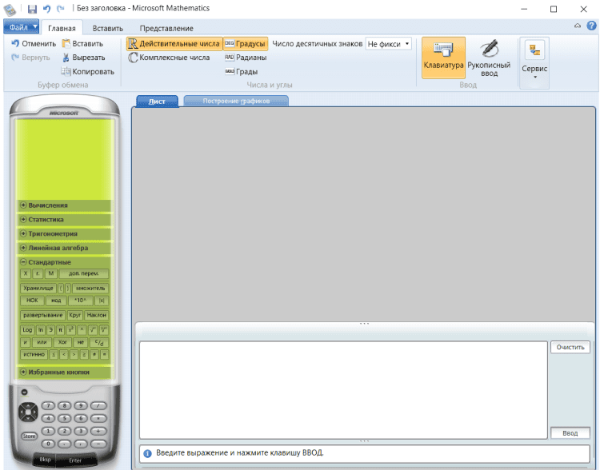Click the Enter key on calculator
Screen dimensions: 600x470
pyautogui.click(x=75, y=460)
